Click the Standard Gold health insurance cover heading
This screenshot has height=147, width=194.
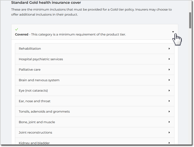46,3
